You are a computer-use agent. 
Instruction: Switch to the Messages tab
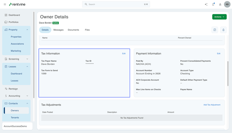click(59, 30)
